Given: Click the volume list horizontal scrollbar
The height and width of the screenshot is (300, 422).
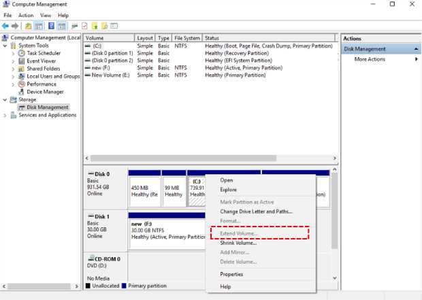Looking at the screenshot, I should tap(183, 159).
